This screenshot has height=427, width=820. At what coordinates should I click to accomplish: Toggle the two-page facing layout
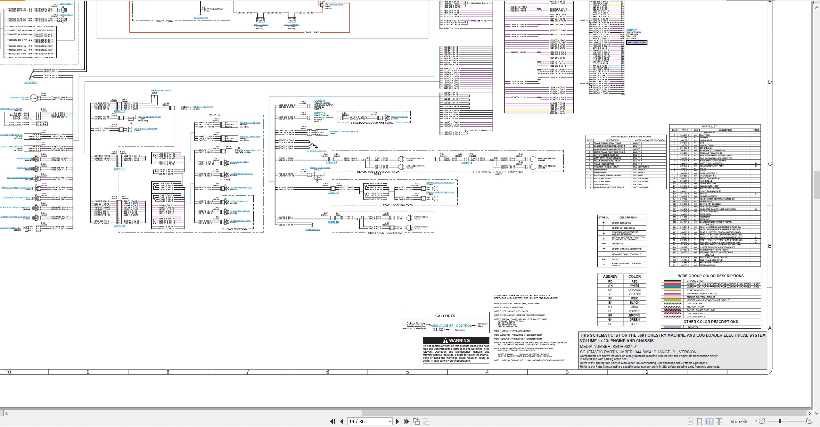[709, 421]
